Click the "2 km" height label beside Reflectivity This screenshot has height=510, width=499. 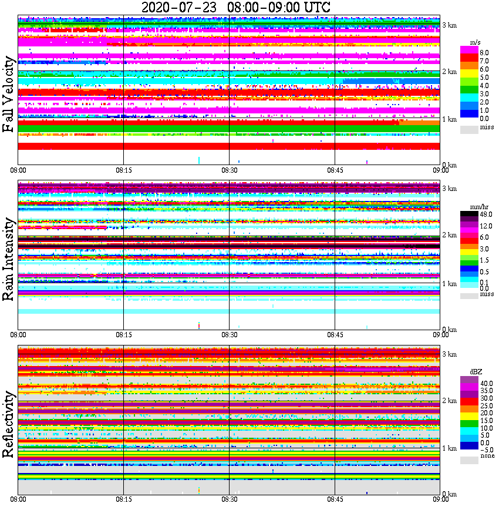coord(450,401)
